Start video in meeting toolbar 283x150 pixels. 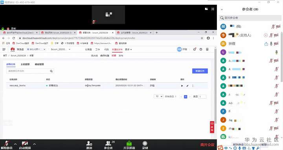(x=25, y=145)
